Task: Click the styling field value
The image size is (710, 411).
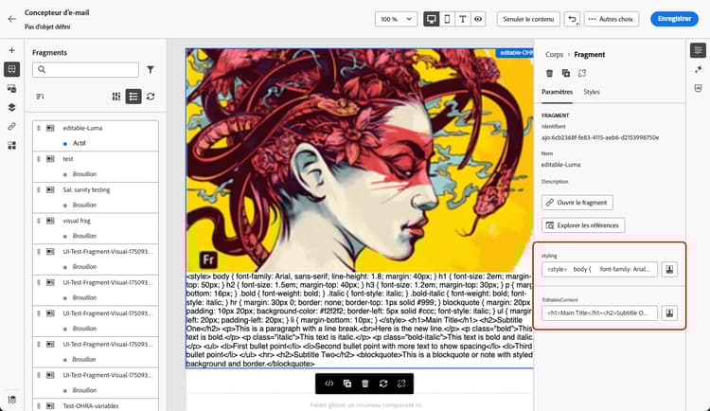Action: 599,269
